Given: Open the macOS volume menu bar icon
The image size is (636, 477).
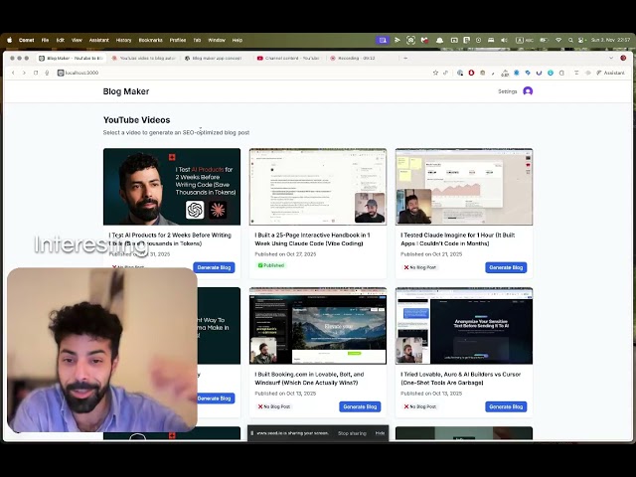Looking at the screenshot, I should point(504,40).
